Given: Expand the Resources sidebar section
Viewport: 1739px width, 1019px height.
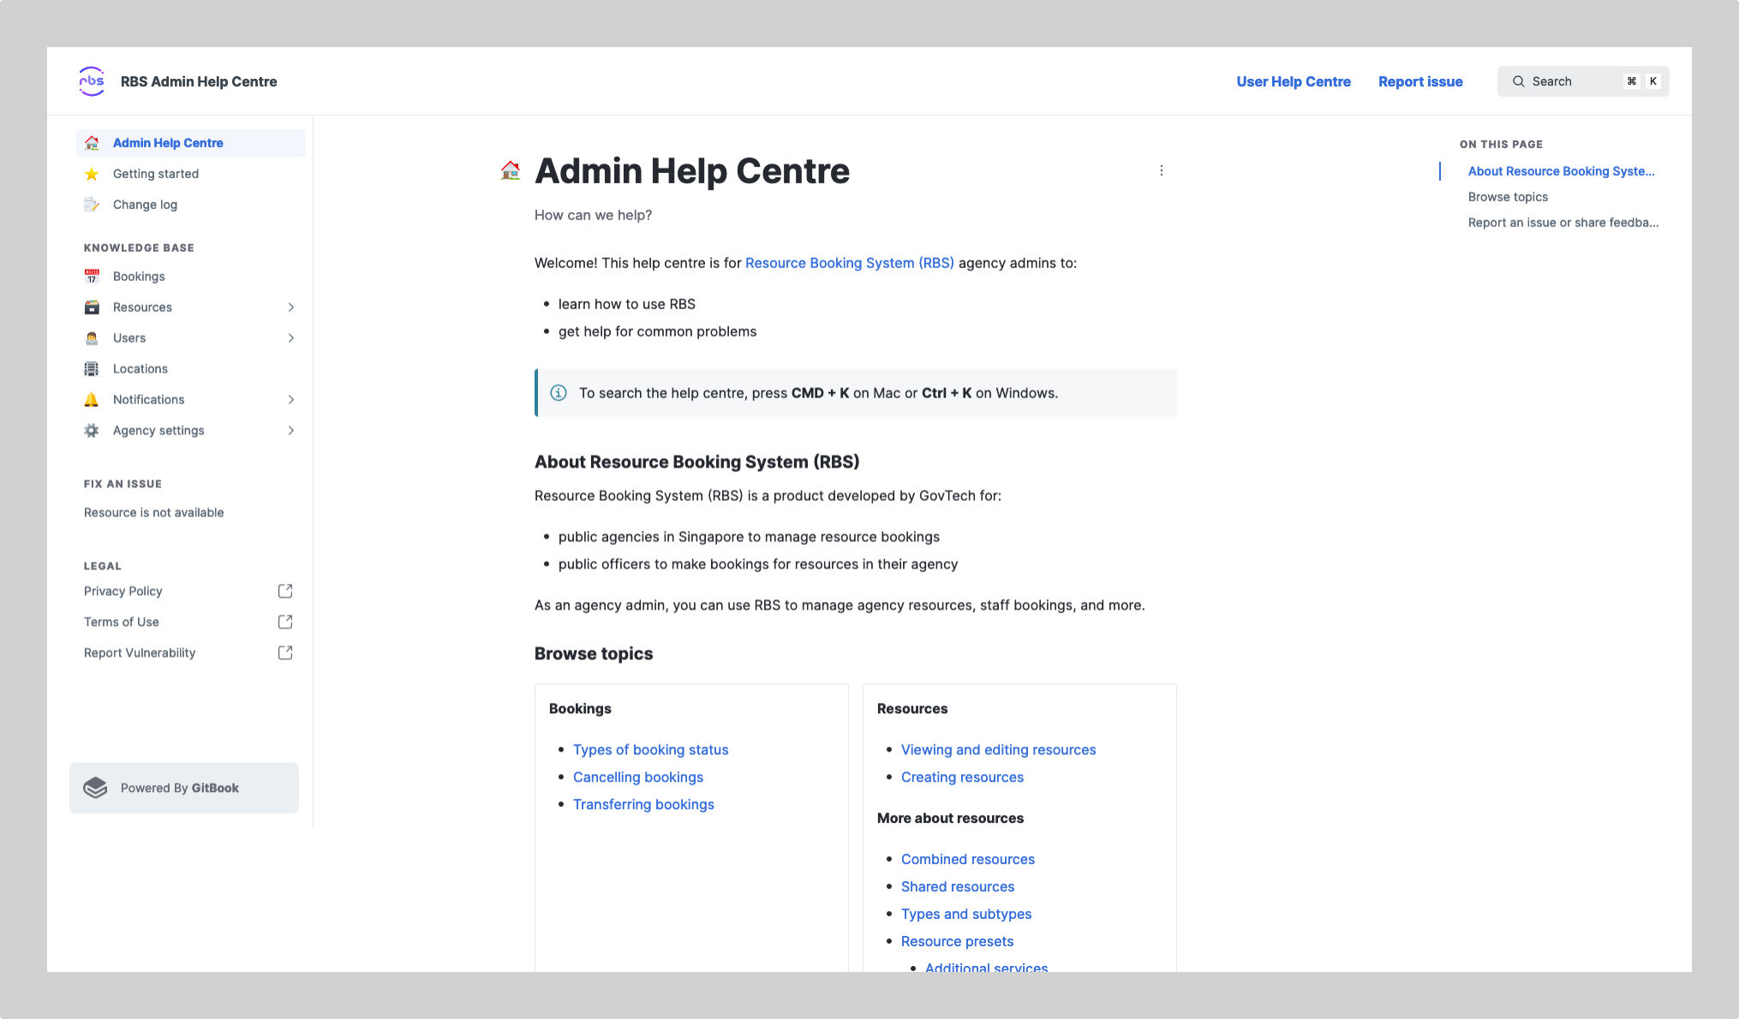Looking at the screenshot, I should pyautogui.click(x=291, y=307).
